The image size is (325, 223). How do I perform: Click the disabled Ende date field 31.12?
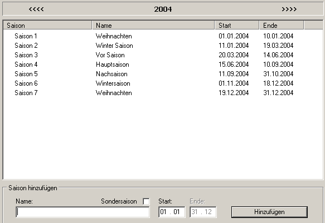[203, 212]
